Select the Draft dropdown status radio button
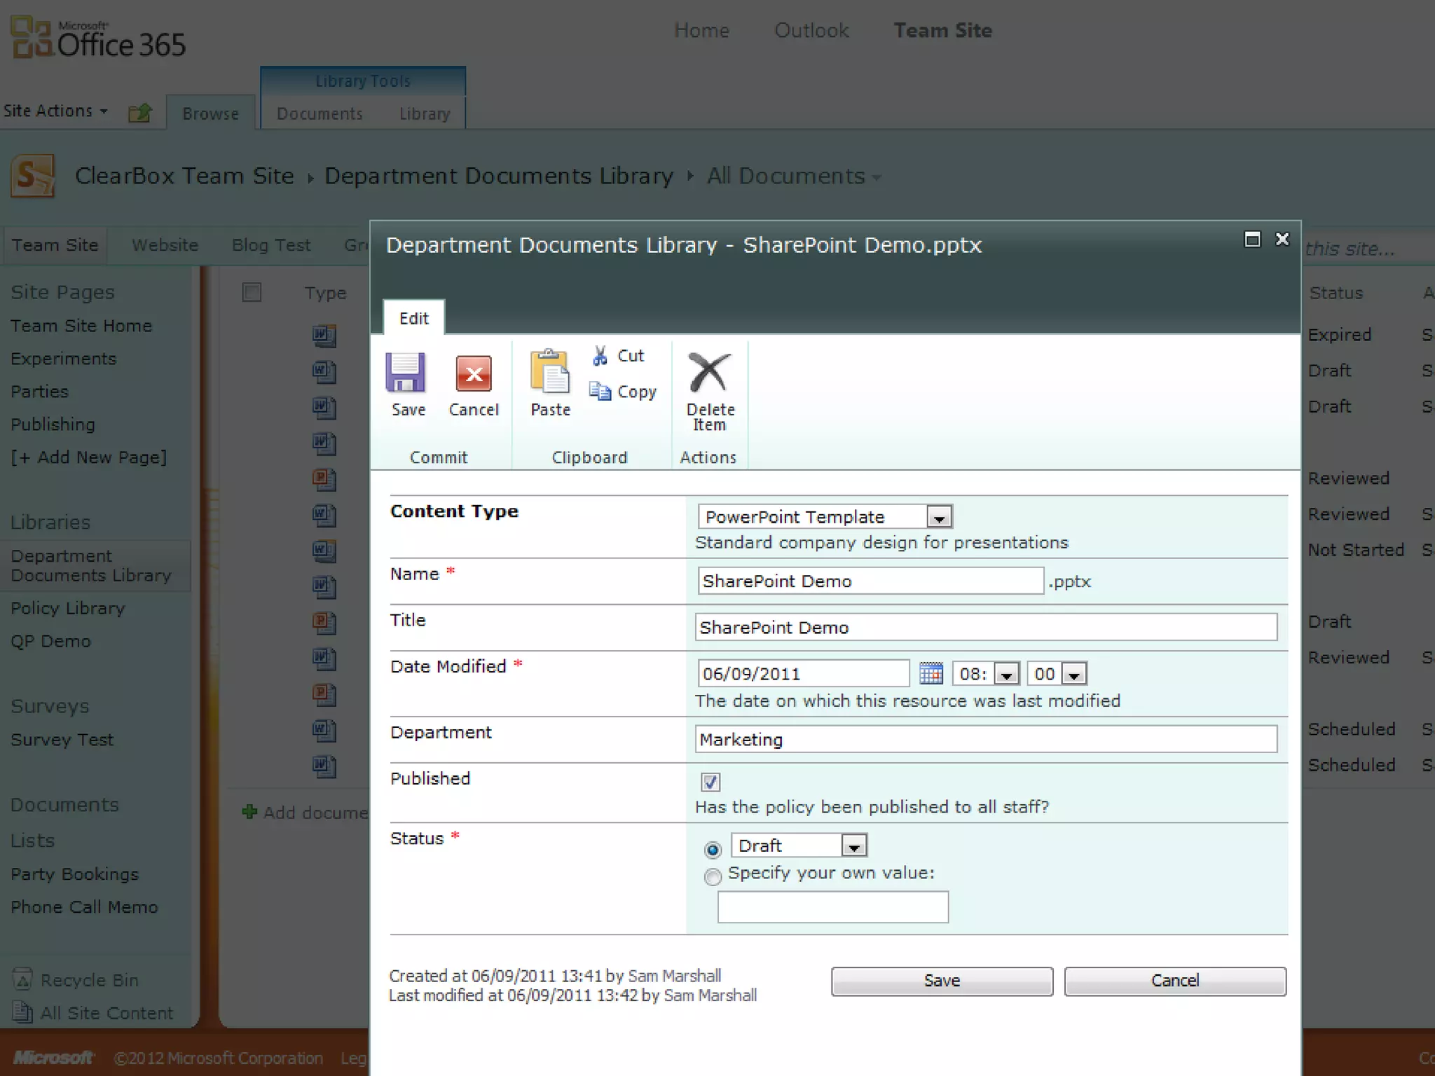 [x=713, y=850]
